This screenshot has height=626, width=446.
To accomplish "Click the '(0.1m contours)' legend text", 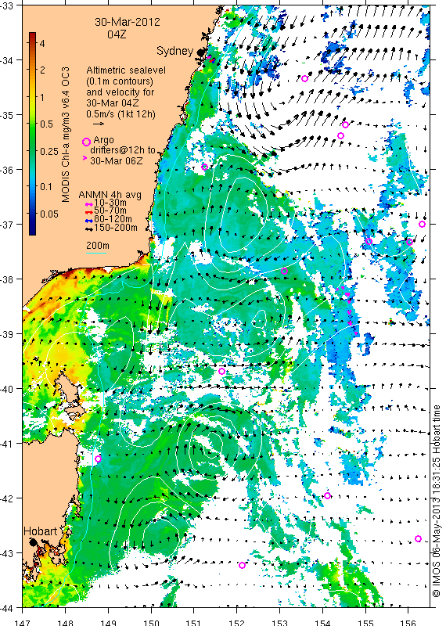I will click(120, 81).
